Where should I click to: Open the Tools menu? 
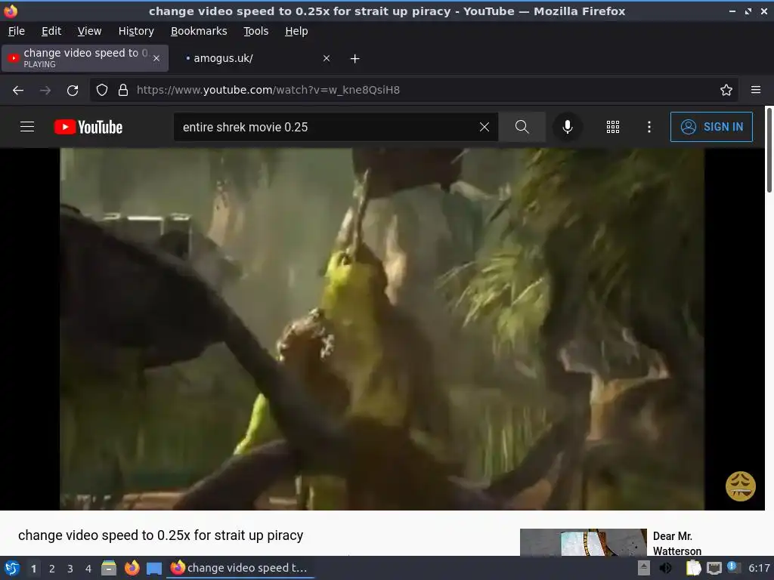tap(255, 31)
